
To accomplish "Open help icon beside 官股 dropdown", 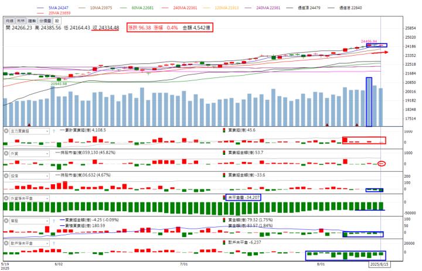I will tap(54, 221).
